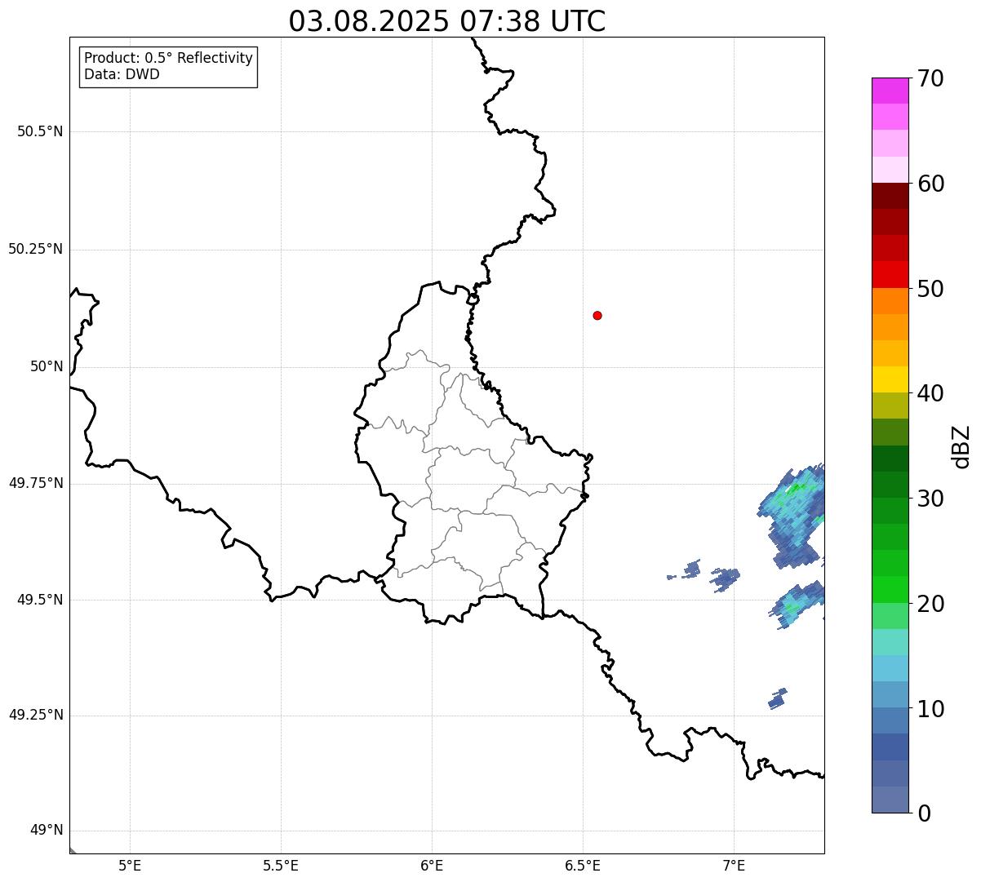The width and height of the screenshot is (981, 882).
Task: Click the '6.5°E' longitude label
Action: (x=583, y=865)
